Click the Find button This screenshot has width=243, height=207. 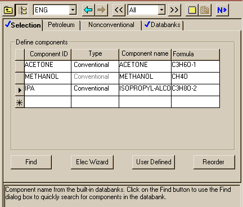tap(31, 162)
